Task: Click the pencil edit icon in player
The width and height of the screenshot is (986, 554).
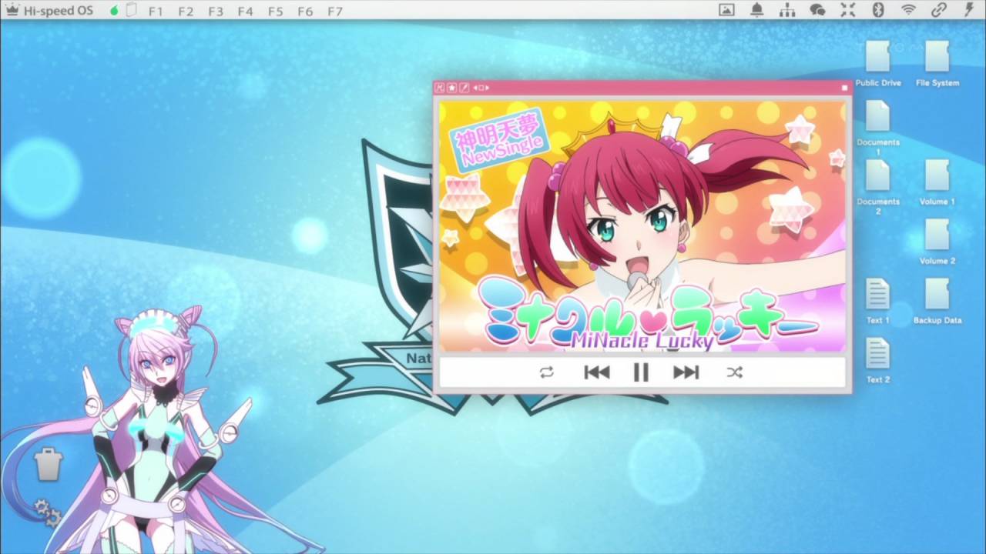Action: point(464,88)
